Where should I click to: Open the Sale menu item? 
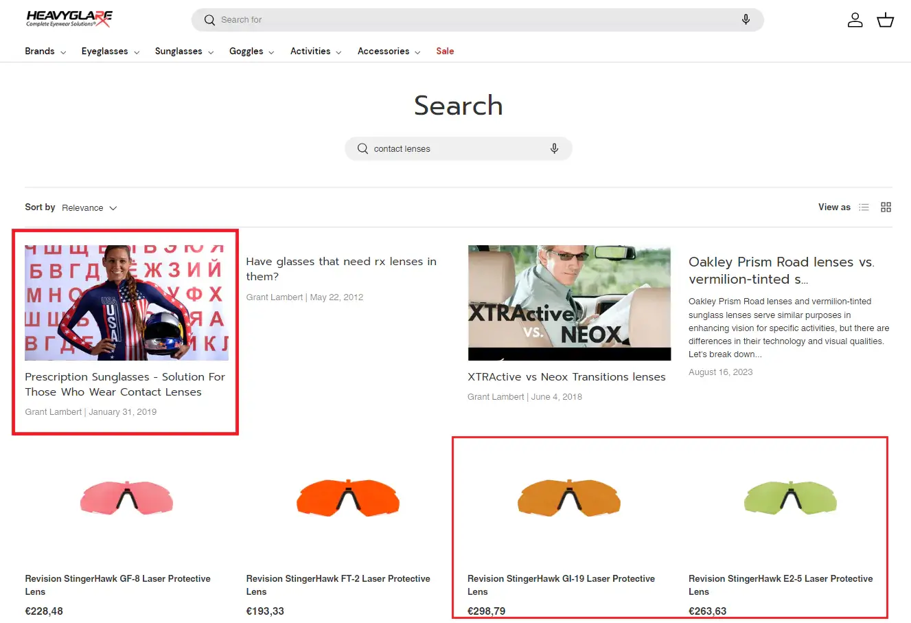point(445,51)
